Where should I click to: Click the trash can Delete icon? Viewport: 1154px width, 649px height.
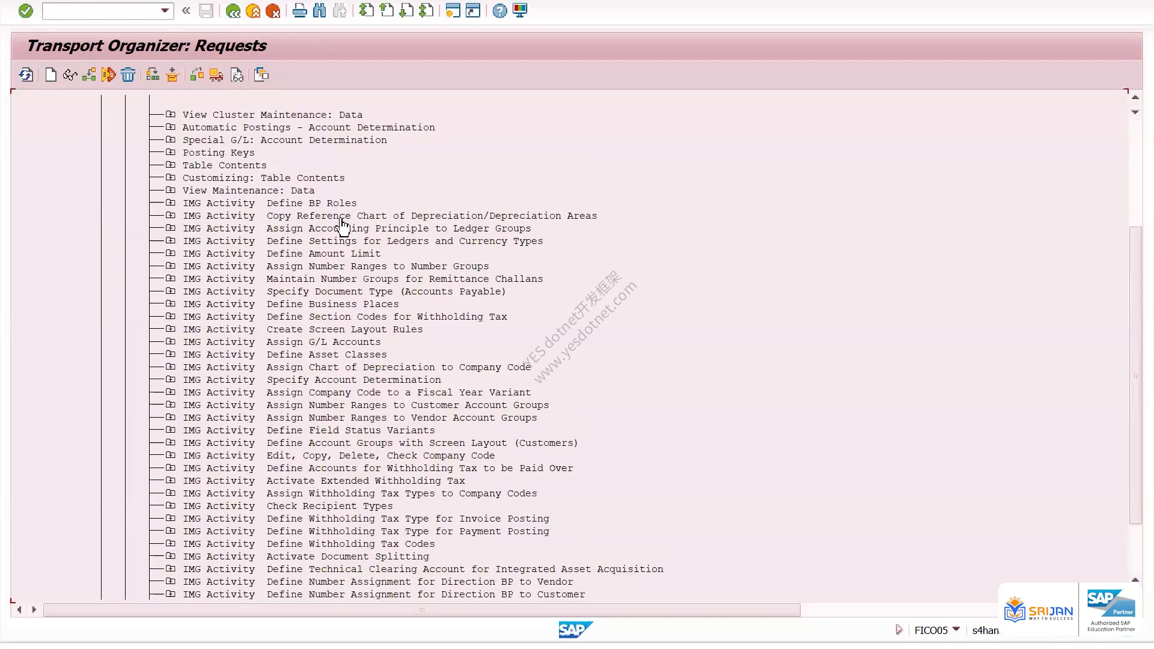128,75
